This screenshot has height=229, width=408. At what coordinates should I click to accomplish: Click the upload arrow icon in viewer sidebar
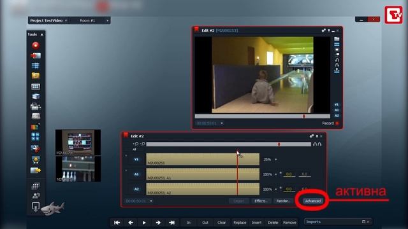point(337,71)
